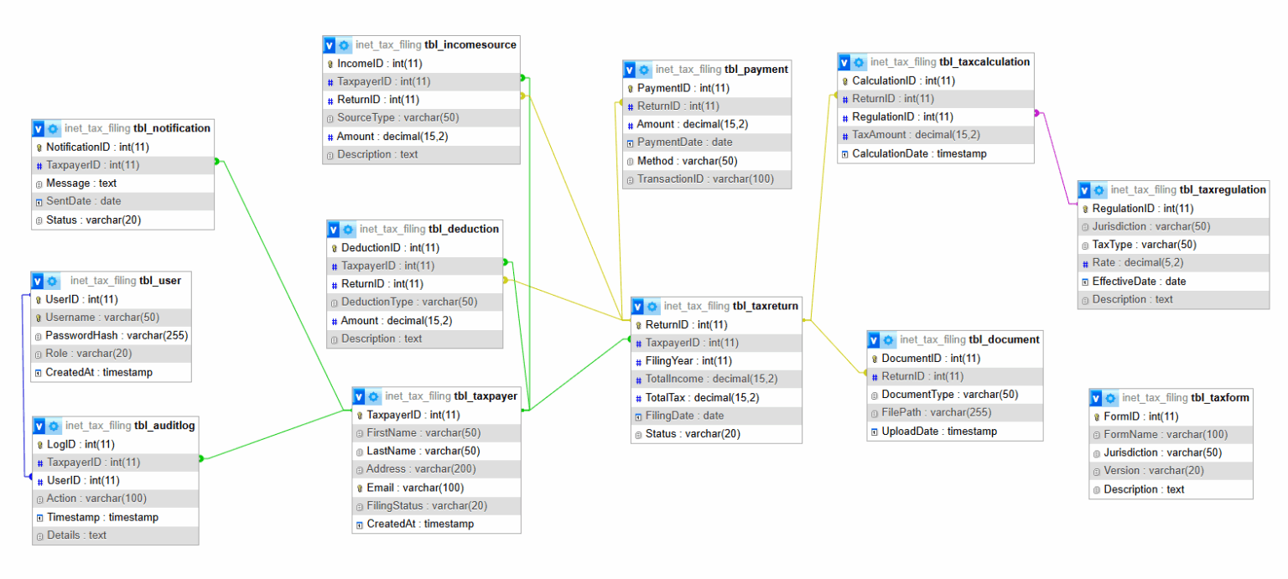Click the gear icon on tbl_auditlog header
The image size is (1288, 579).
coord(52,426)
